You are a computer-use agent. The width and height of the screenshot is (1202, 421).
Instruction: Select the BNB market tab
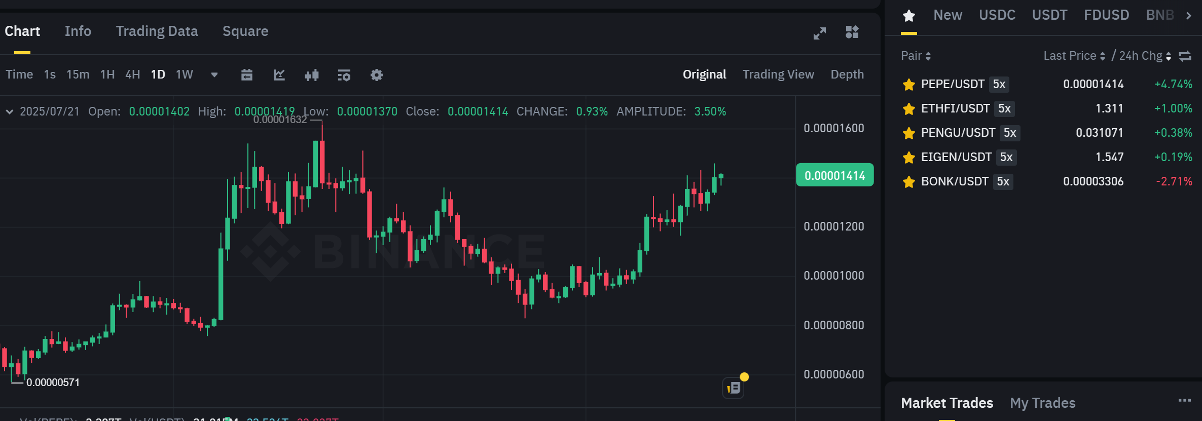1160,15
